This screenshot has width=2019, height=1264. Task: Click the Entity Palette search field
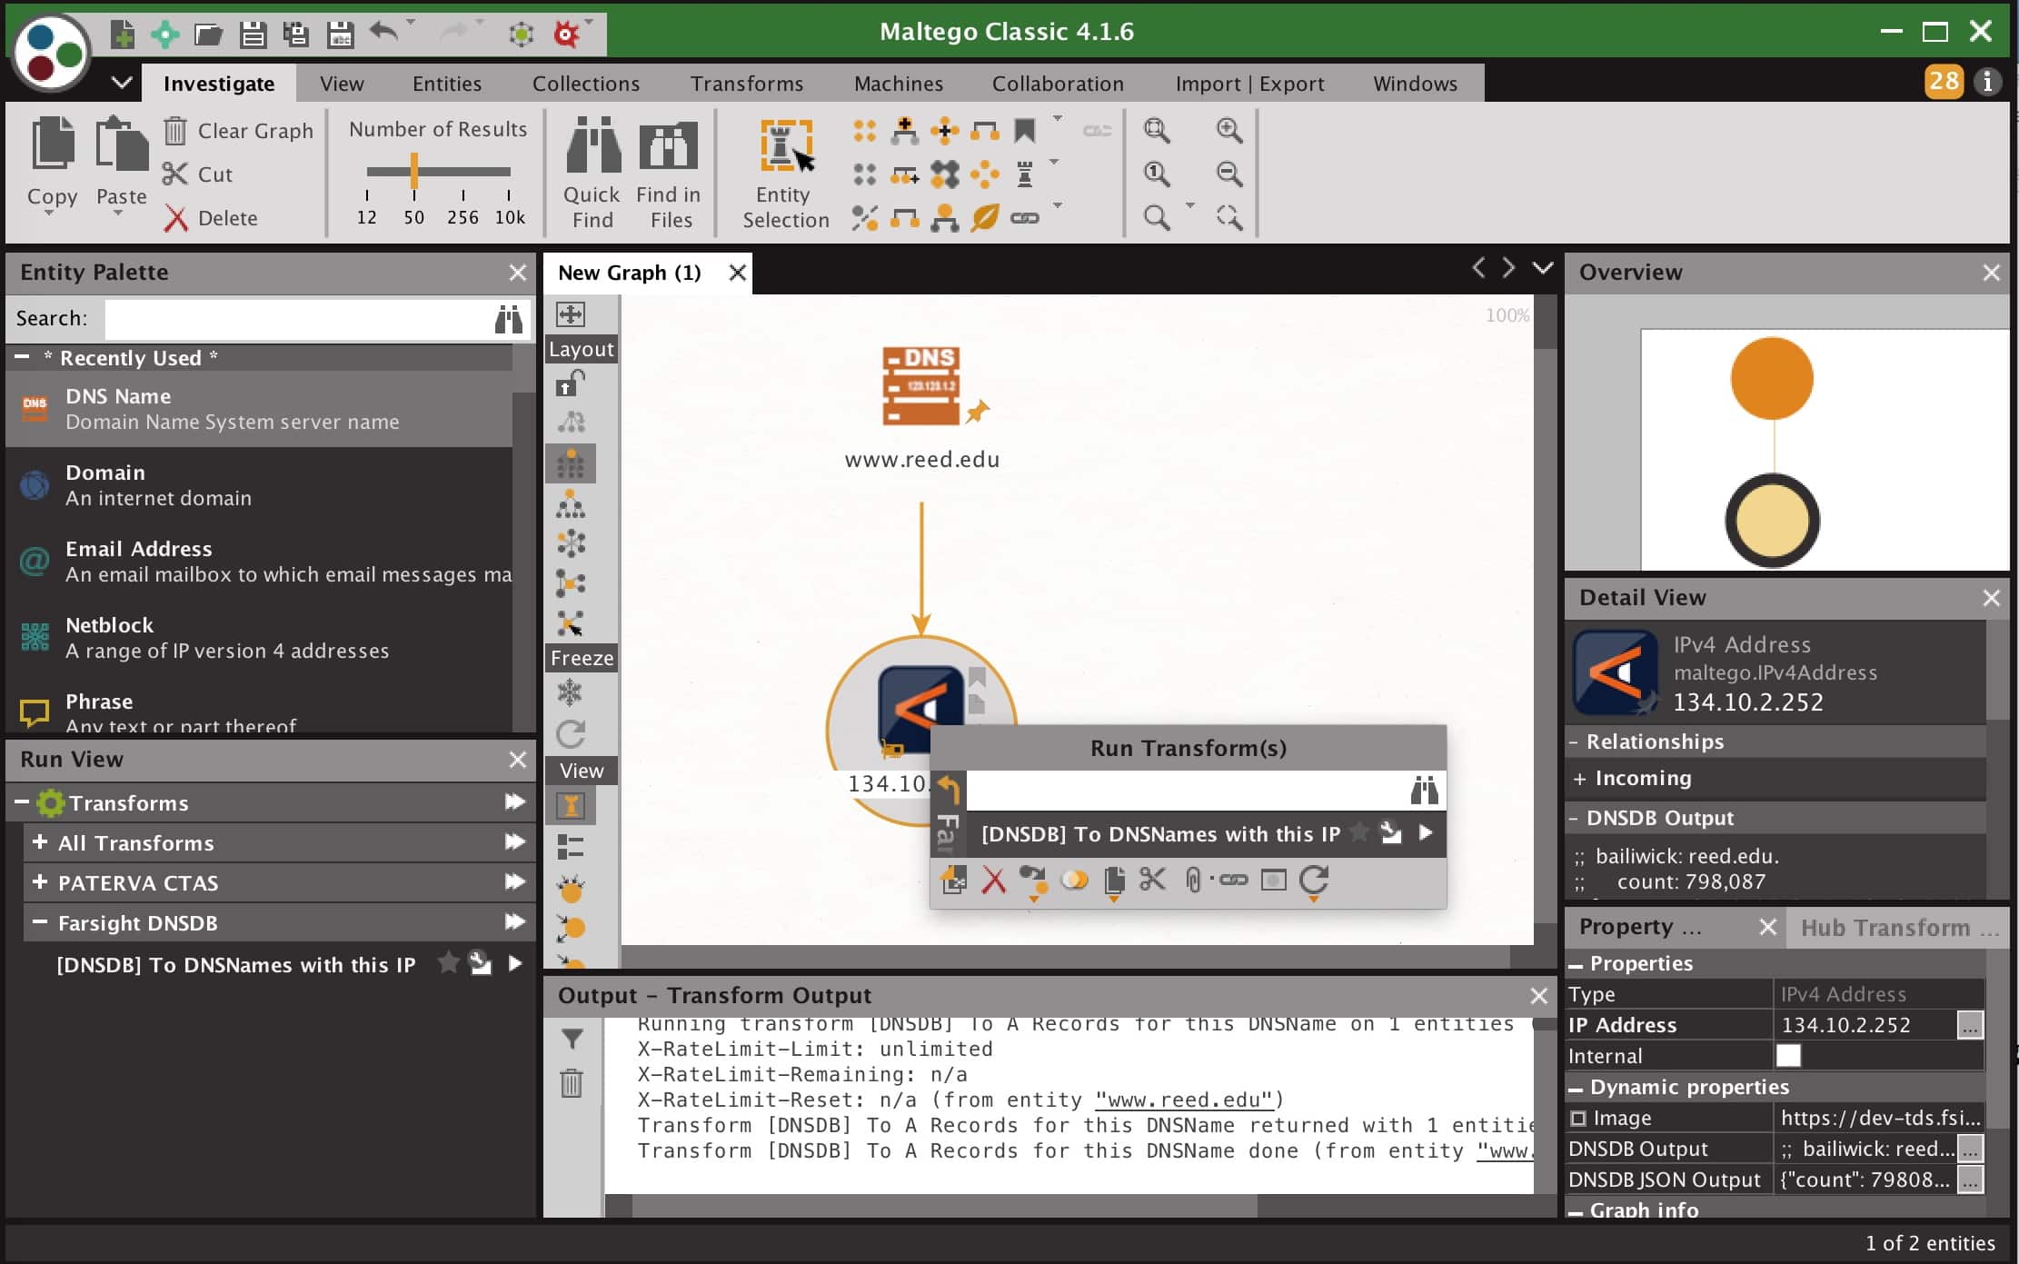point(300,319)
